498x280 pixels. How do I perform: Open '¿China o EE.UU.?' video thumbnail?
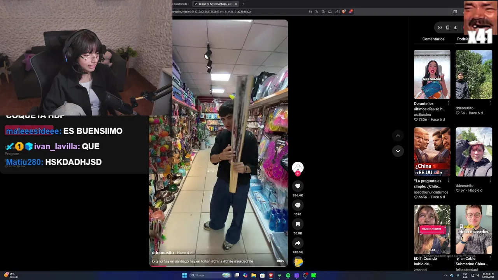pyautogui.click(x=432, y=152)
